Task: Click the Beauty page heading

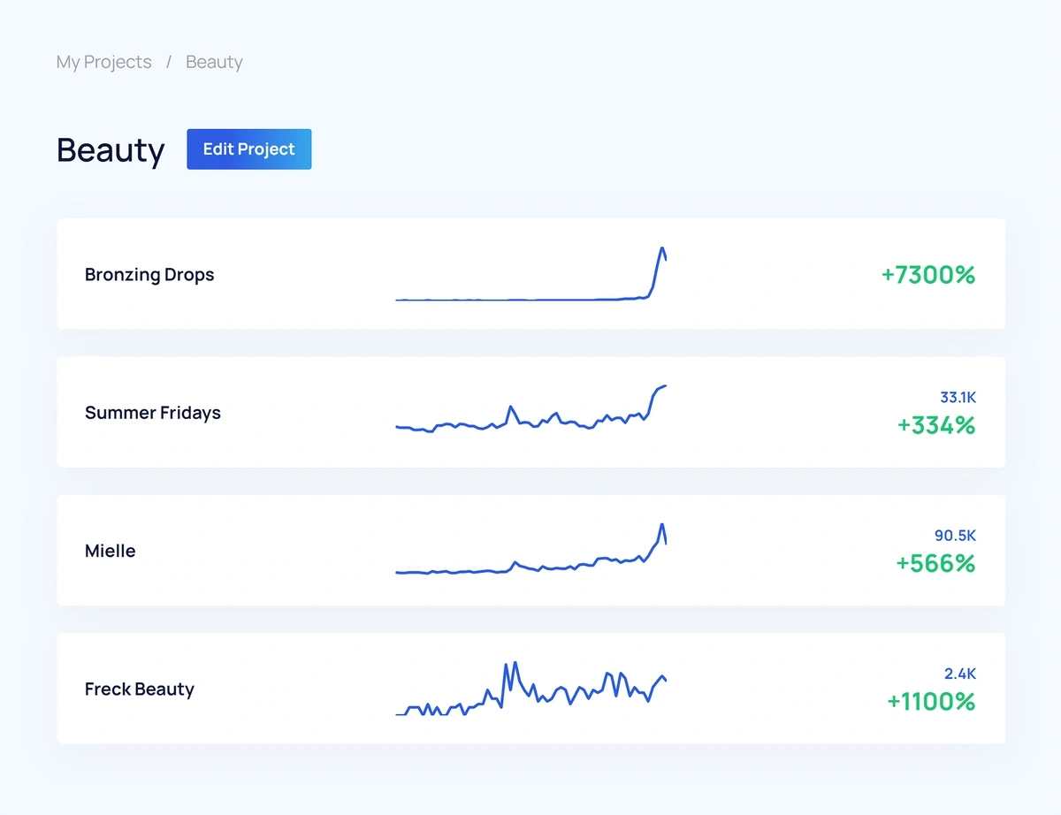Action: (x=111, y=150)
